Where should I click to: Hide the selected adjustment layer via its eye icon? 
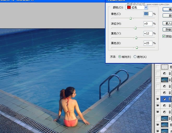(157, 99)
